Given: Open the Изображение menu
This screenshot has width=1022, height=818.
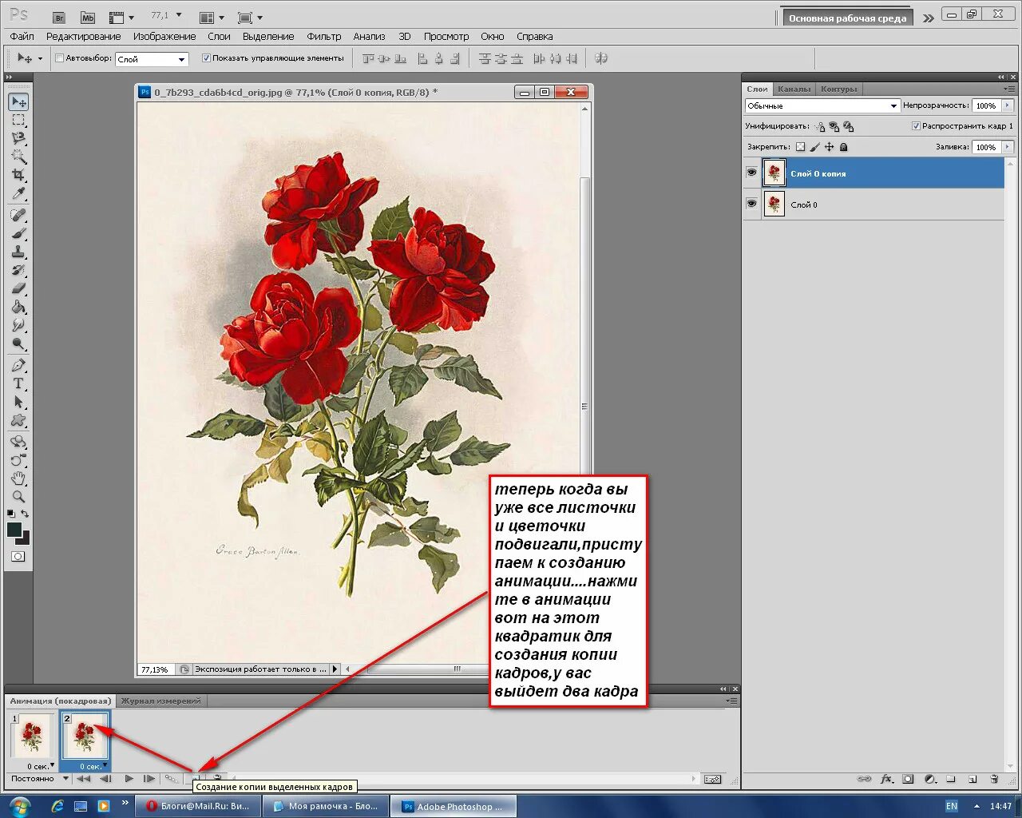Looking at the screenshot, I should [164, 37].
